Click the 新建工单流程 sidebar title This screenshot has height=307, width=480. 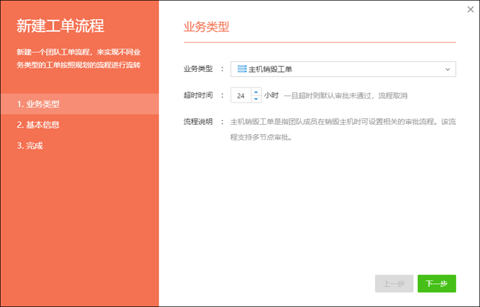point(60,26)
